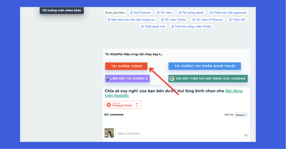Click the 'Khám phá thêm' label
This screenshot has height=149, width=286.
click(x=115, y=12)
